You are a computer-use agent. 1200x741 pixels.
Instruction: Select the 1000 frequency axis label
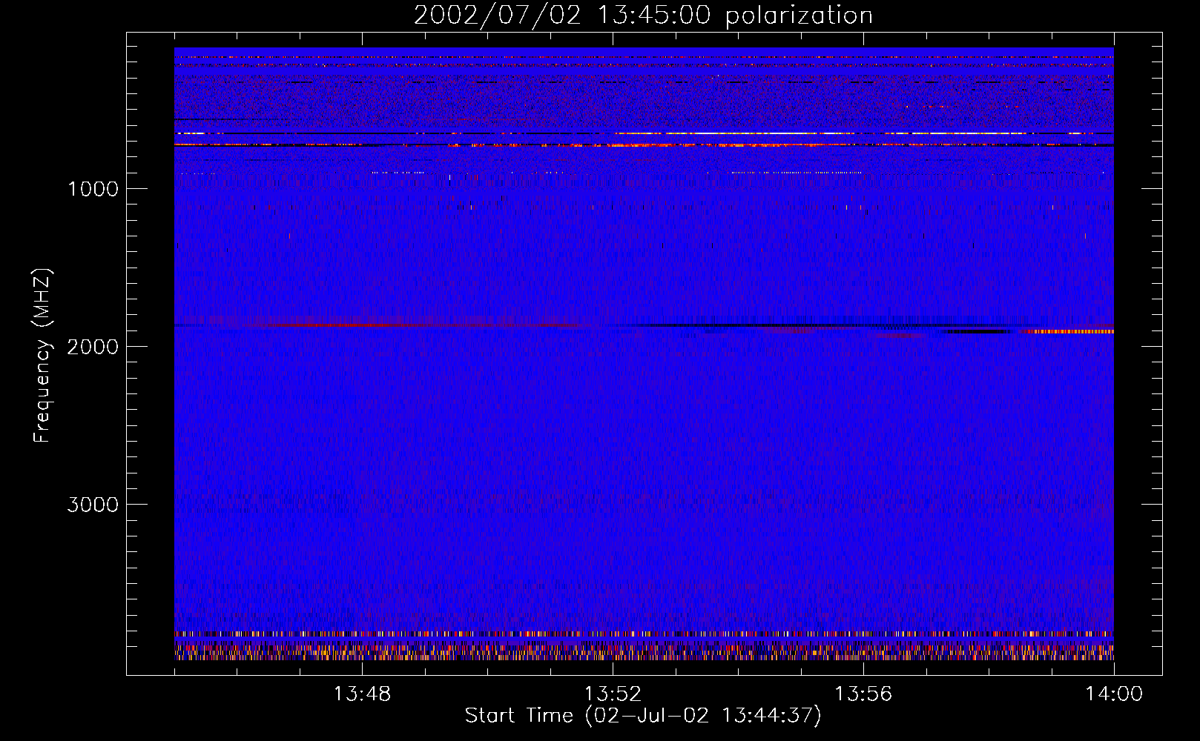pos(93,189)
